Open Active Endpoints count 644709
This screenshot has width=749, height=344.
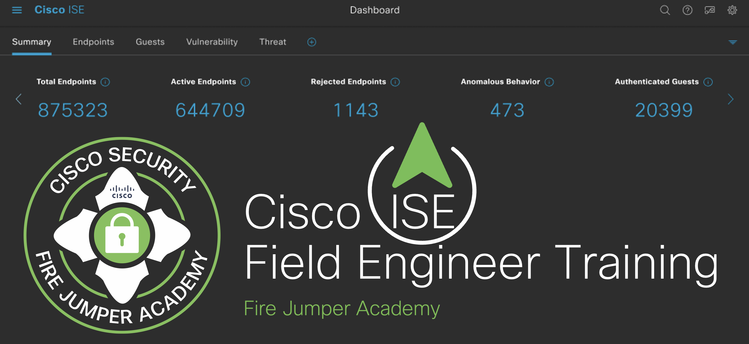click(x=210, y=110)
